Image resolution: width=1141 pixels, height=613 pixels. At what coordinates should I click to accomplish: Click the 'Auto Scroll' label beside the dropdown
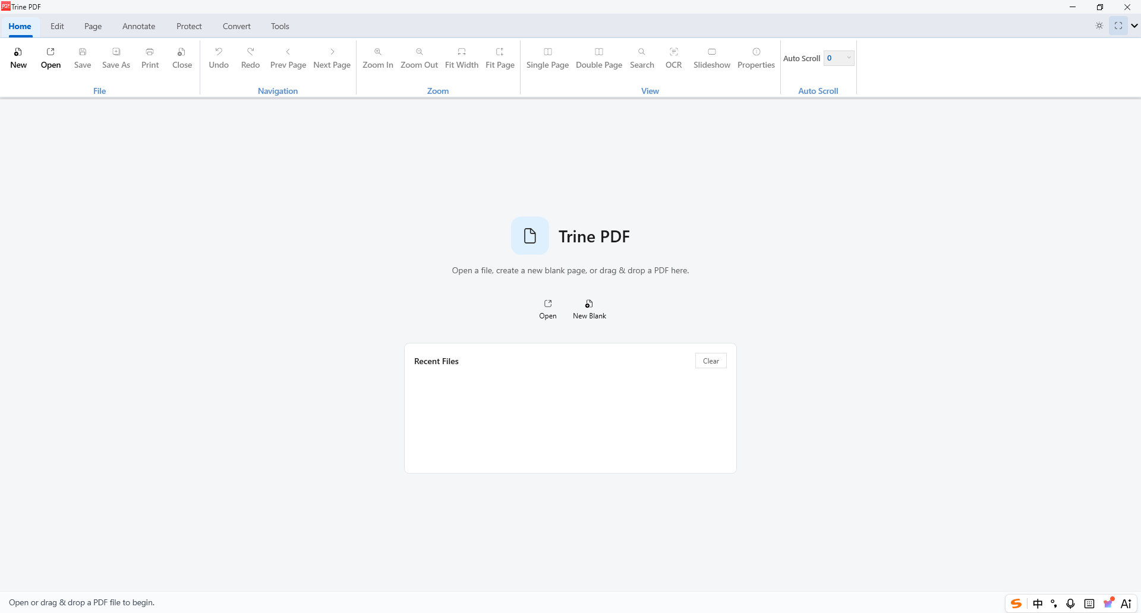(x=802, y=58)
